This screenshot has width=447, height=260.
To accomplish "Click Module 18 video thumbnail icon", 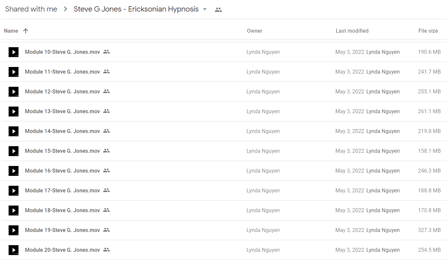I will pos(14,210).
